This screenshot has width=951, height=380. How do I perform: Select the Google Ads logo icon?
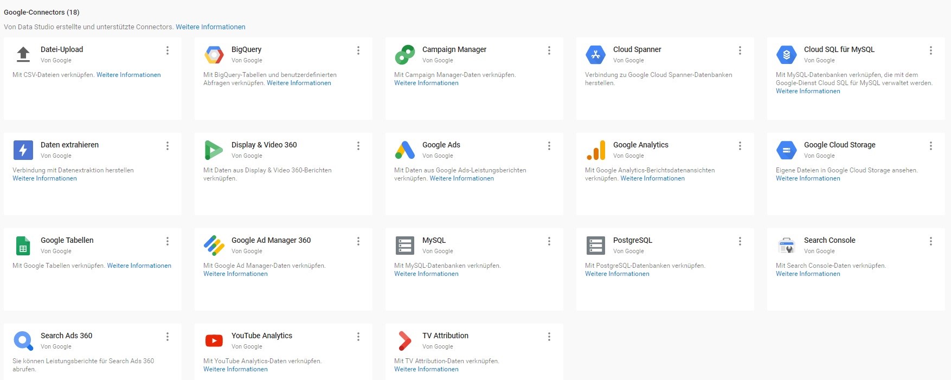point(405,150)
